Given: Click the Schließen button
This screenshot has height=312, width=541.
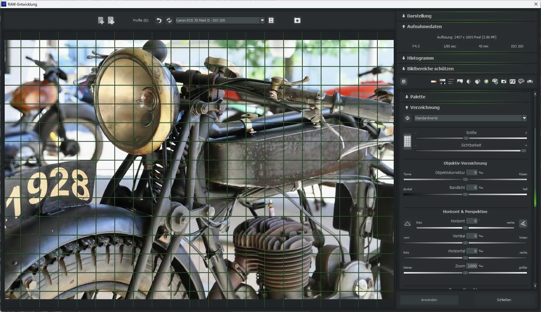Looking at the screenshot, I should 504,300.
